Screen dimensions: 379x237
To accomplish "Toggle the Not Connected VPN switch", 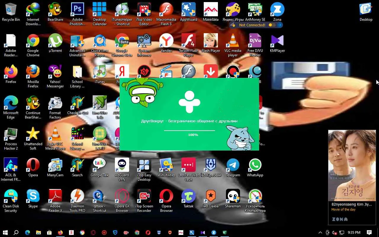I will click(x=272, y=25).
